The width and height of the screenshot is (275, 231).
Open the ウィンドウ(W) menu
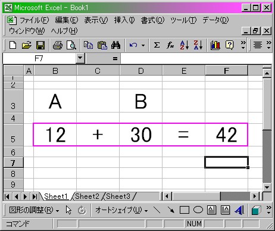27,31
